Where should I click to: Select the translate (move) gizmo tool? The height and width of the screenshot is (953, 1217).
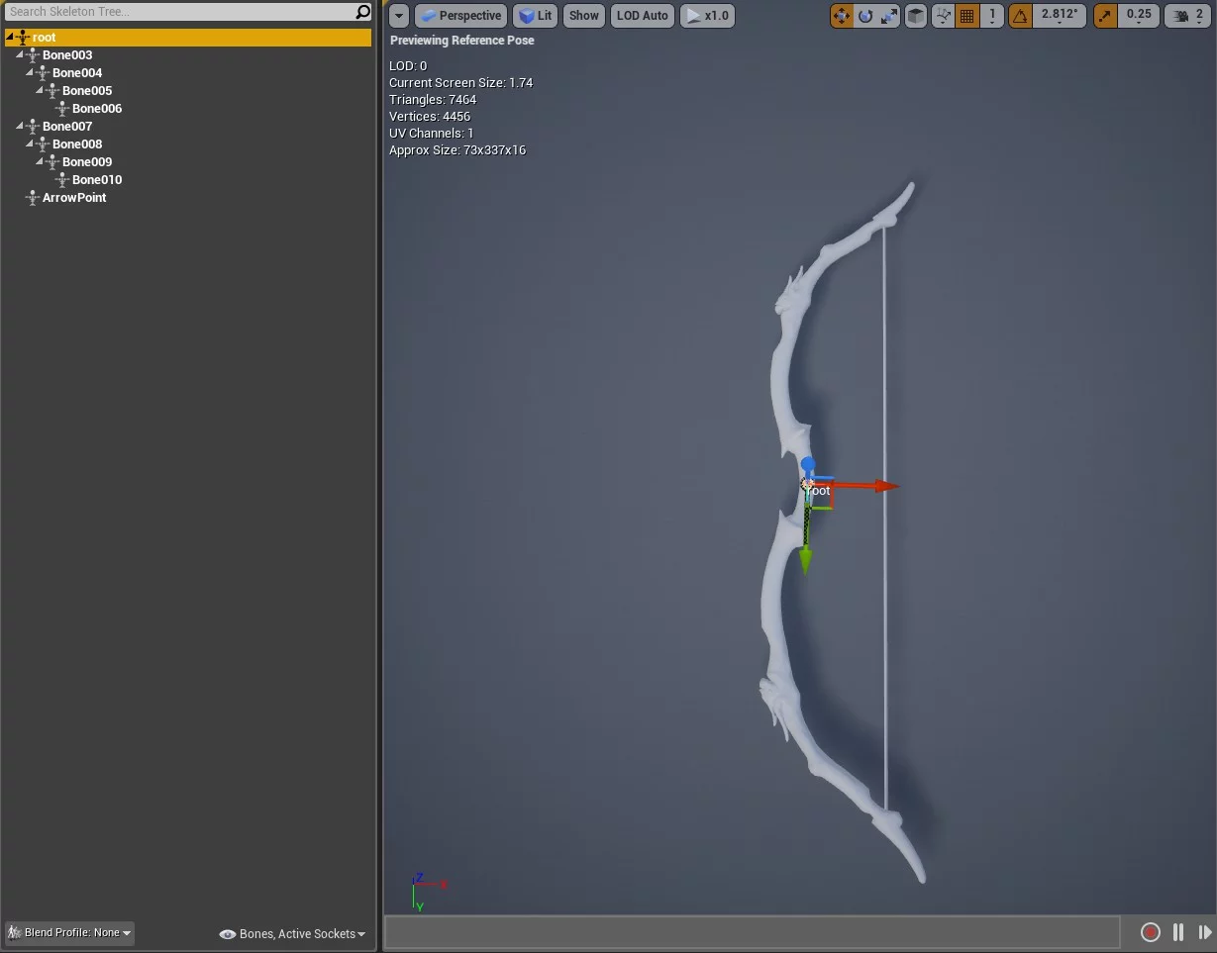click(x=842, y=16)
